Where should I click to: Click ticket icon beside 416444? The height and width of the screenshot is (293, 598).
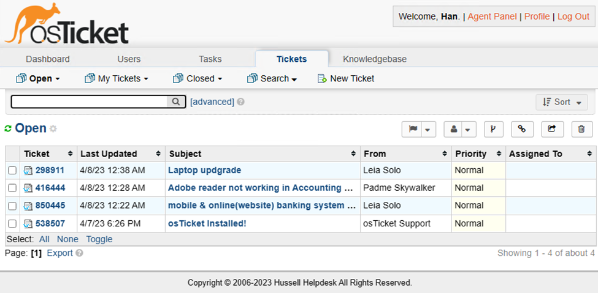tap(28, 188)
